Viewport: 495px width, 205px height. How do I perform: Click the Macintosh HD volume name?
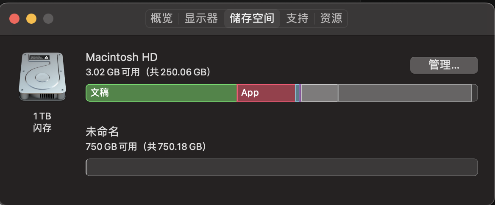(x=122, y=57)
